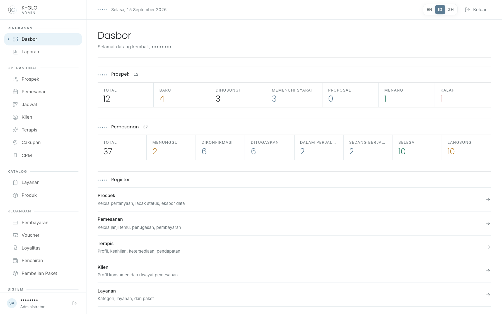Viewport: 502px width, 314px height.
Task: Open the Pemesanan register entry with janji temu
Action: tap(294, 223)
